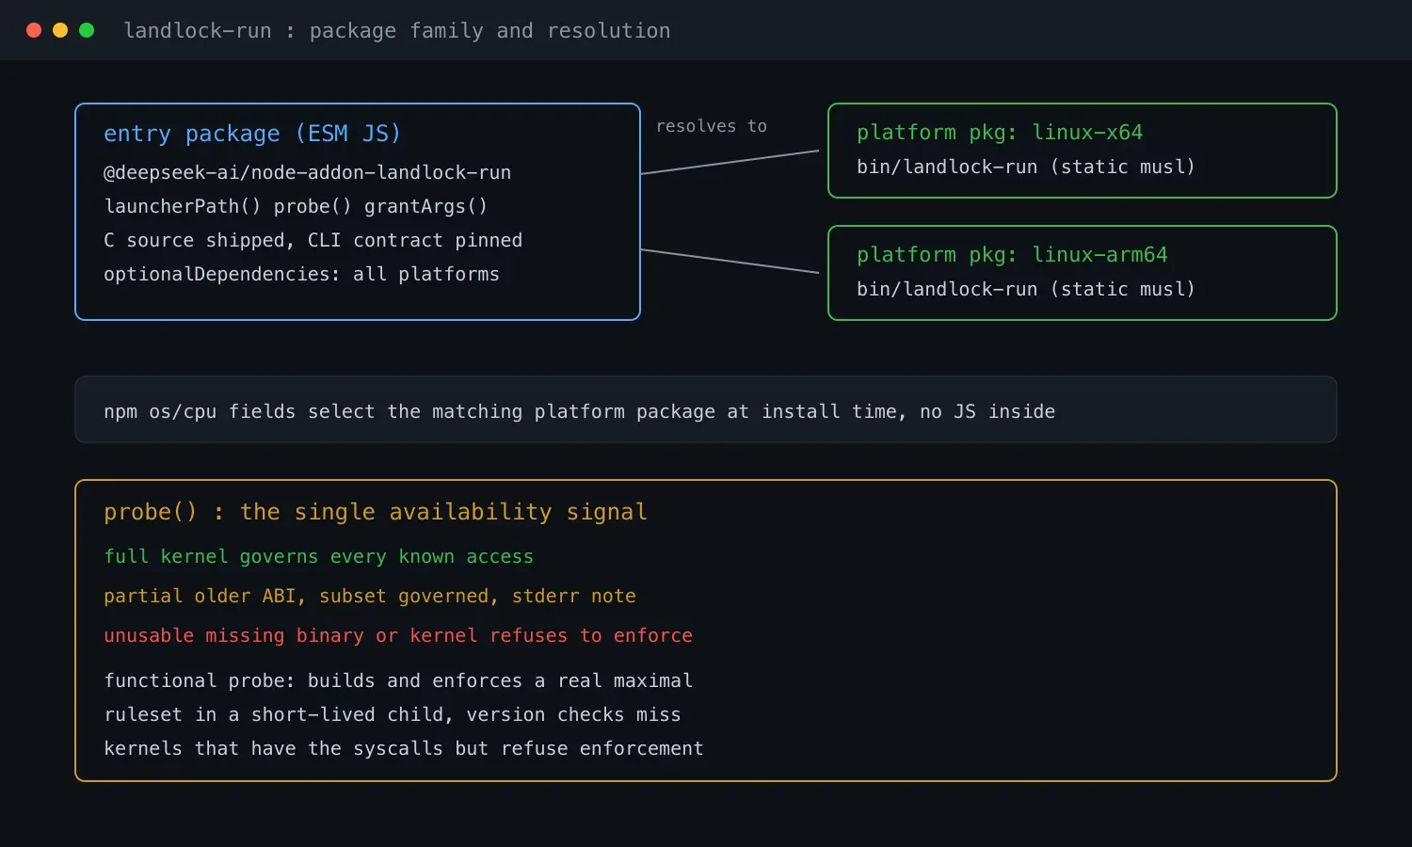Viewport: 1412px width, 847px height.
Task: Click 'kernels that have the syscalls' line
Action: (x=404, y=749)
